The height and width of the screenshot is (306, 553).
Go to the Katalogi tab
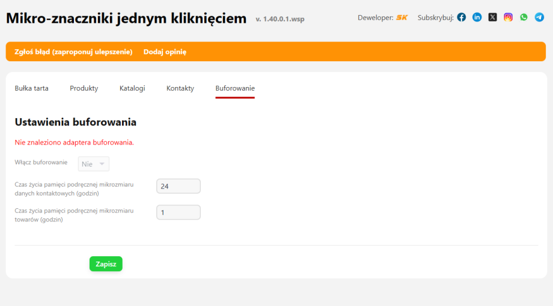[x=132, y=88]
